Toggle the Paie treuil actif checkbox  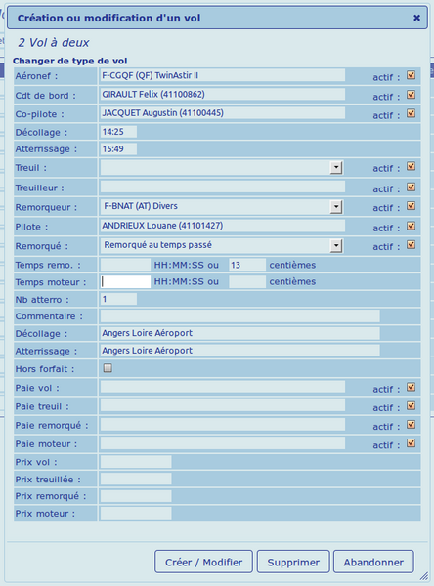pyautogui.click(x=411, y=405)
